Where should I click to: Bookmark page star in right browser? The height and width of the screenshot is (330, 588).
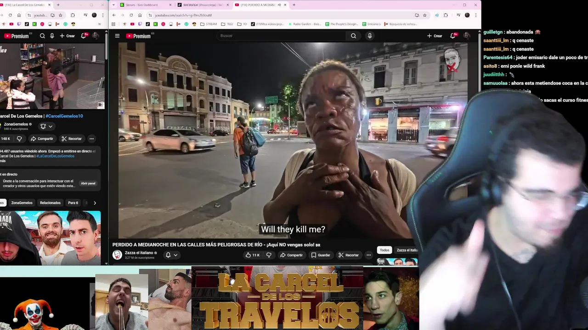[424, 15]
